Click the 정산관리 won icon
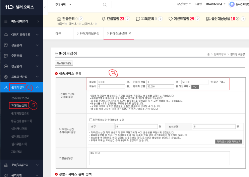249x177 pixels. point(6,66)
